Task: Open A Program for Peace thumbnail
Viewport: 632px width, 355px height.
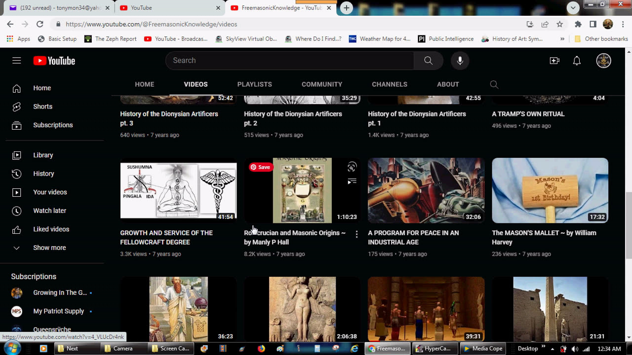Action: pyautogui.click(x=426, y=190)
